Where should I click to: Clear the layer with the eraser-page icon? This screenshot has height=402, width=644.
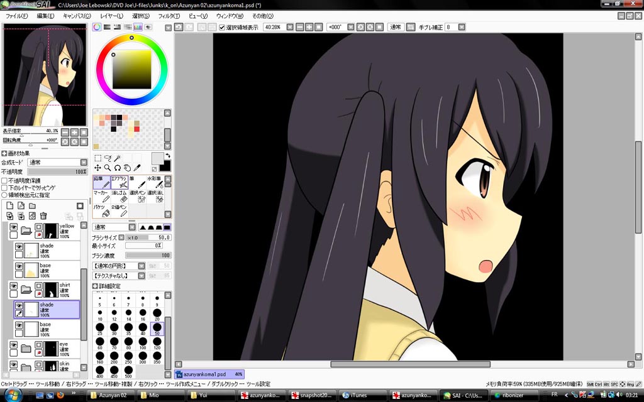(32, 216)
